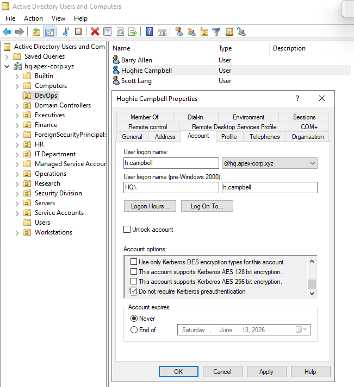
Task: Toggle the Show/Hide Console Tree icon
Action: (49, 31)
